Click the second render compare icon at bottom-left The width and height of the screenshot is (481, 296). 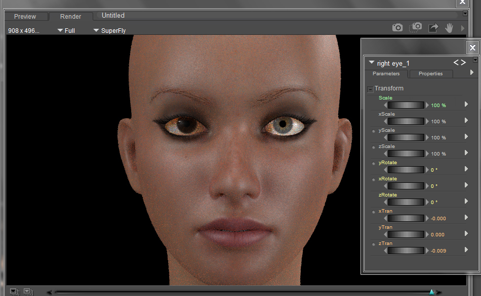click(28, 291)
